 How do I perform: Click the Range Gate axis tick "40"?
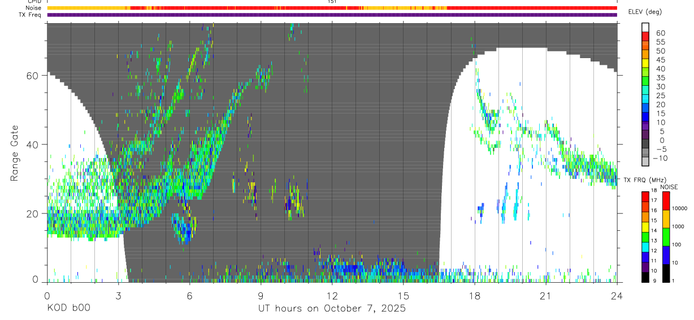(32, 144)
